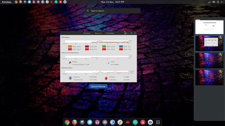This screenshot has width=225, height=126.
Task: Open the orange cloud app in dock
Action: [x=128, y=122]
